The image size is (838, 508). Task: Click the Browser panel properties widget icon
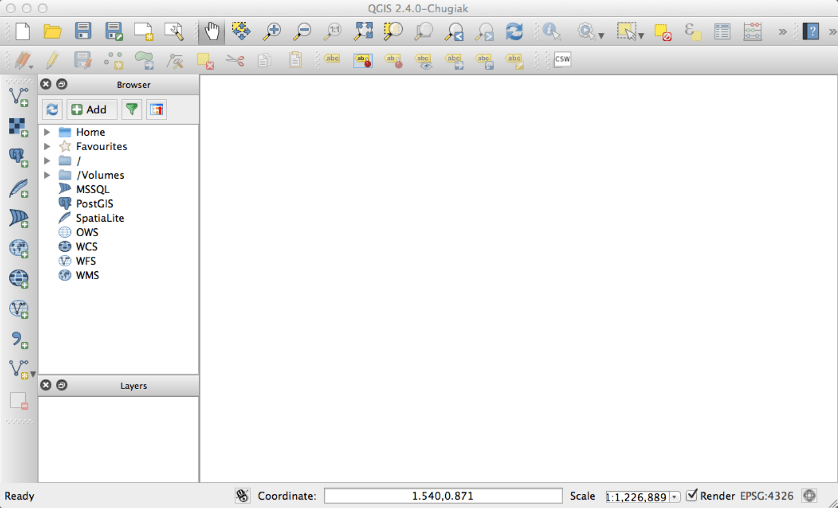(x=157, y=109)
